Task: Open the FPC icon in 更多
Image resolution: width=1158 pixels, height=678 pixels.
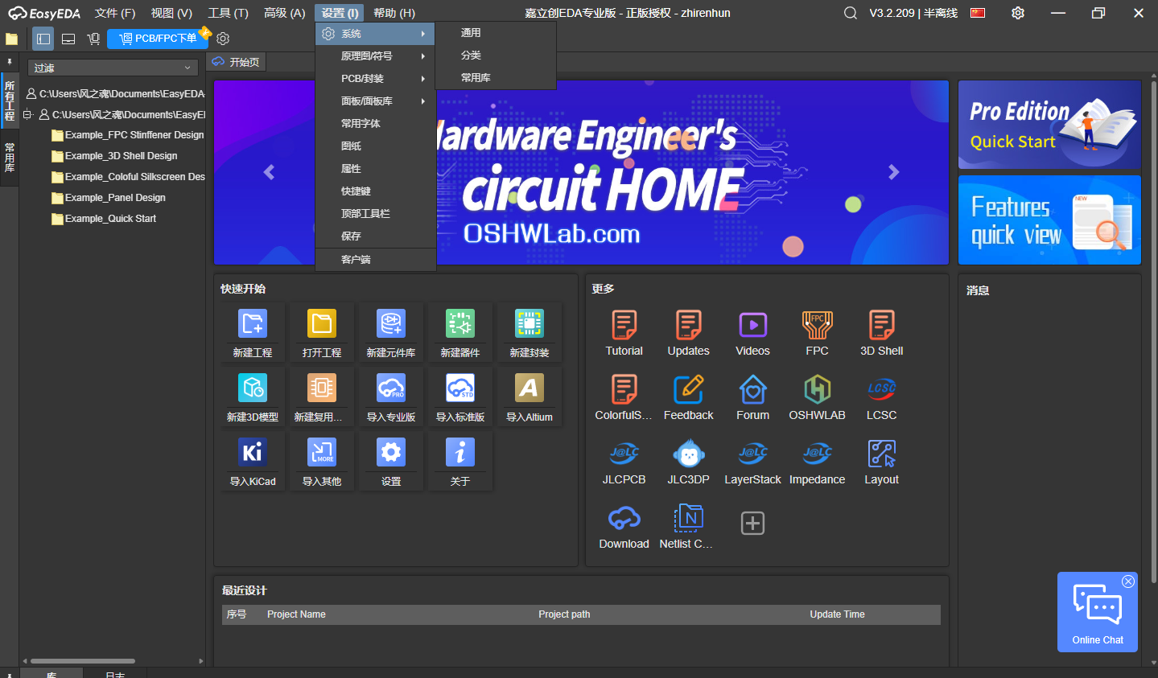Action: pyautogui.click(x=818, y=325)
